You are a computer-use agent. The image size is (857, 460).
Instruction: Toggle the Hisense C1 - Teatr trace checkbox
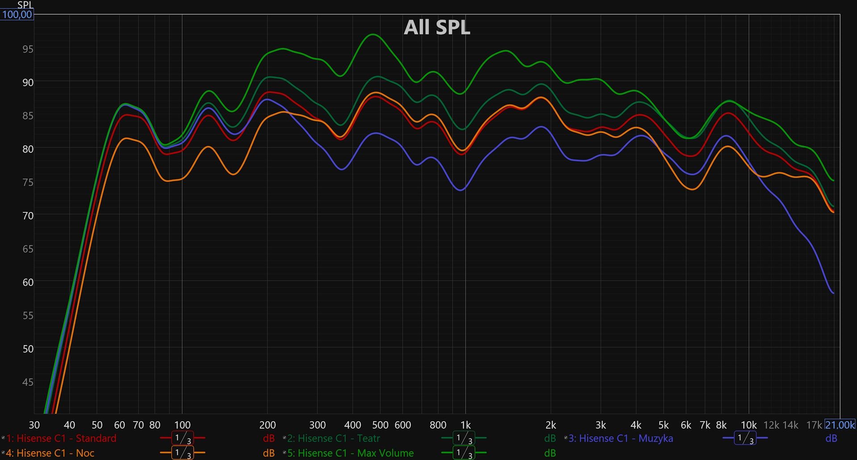coord(284,438)
